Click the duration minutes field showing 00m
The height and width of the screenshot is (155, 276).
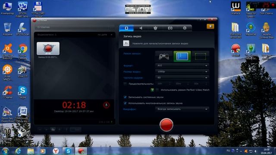(182, 84)
